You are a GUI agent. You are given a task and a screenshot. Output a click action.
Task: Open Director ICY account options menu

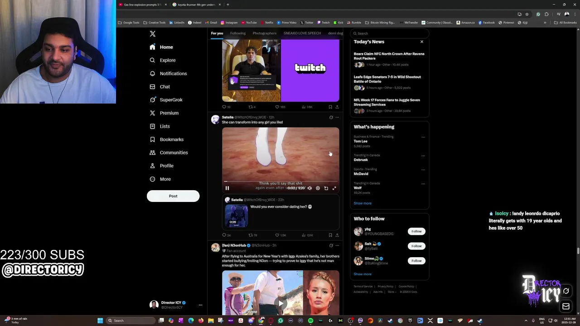coord(200,305)
